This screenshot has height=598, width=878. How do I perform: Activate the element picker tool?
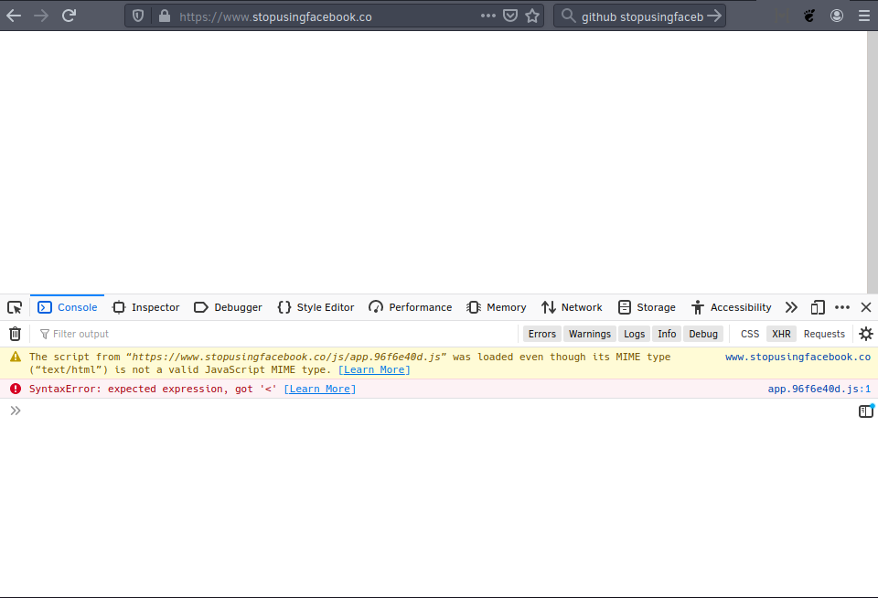15,307
